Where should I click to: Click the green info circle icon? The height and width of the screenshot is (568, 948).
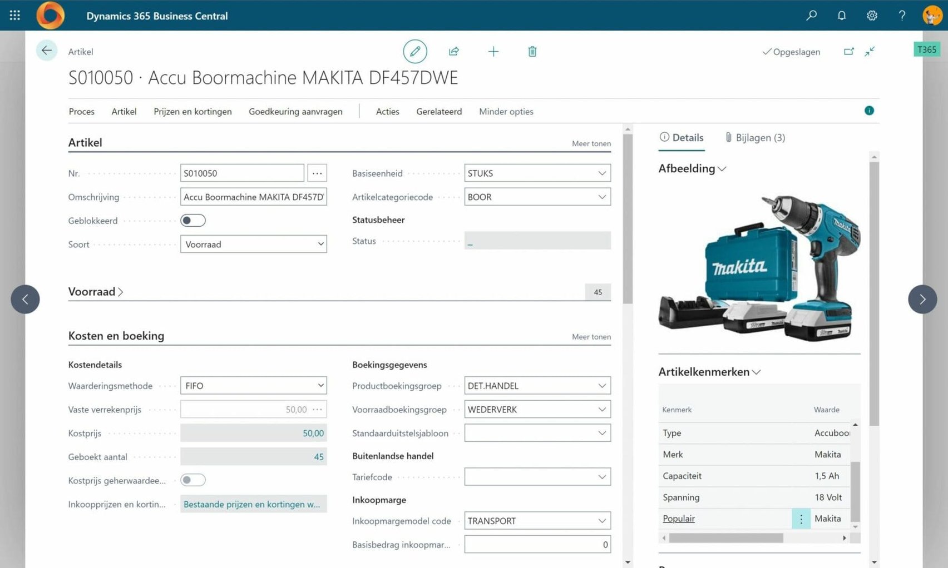pyautogui.click(x=869, y=111)
